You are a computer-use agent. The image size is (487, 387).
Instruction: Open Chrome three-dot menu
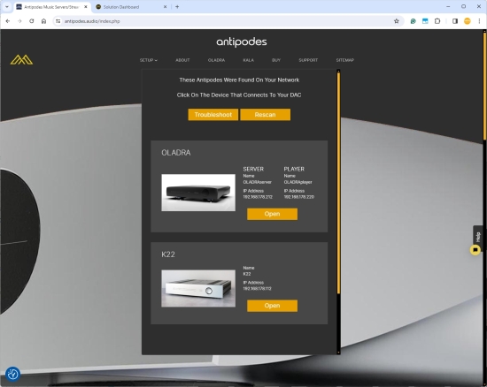(479, 21)
